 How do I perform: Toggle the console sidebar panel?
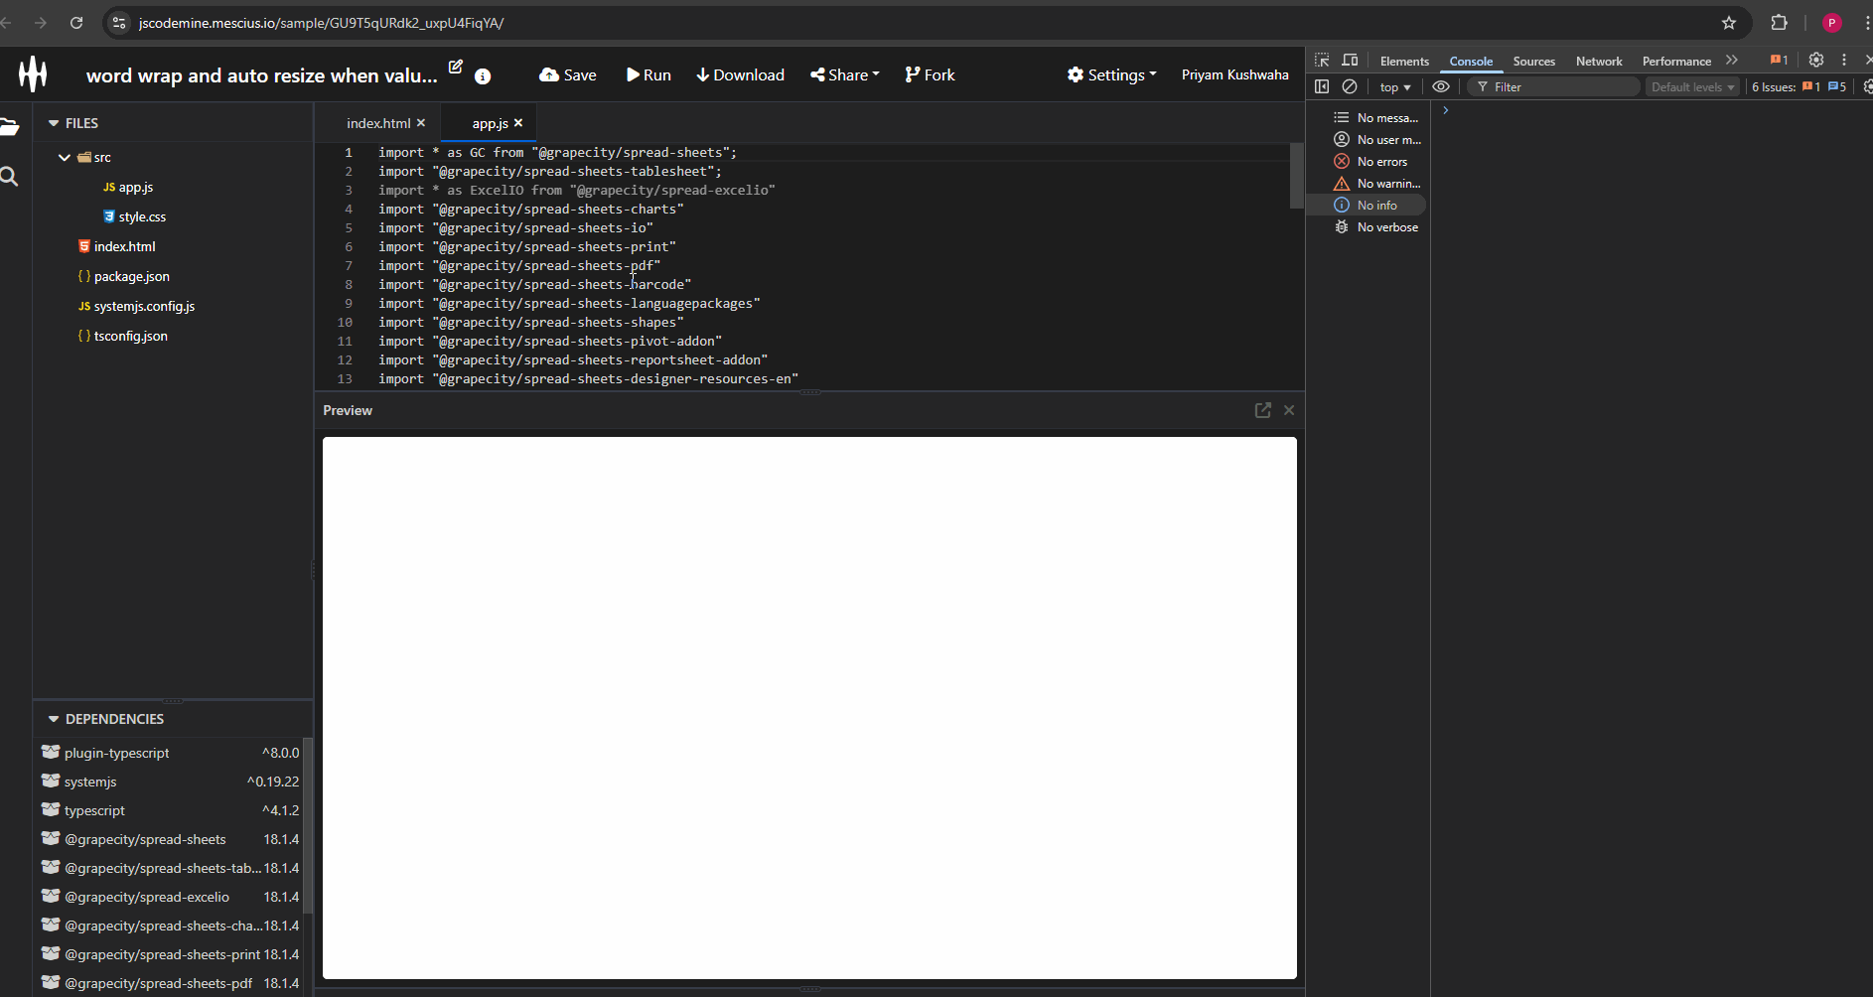tap(1322, 86)
